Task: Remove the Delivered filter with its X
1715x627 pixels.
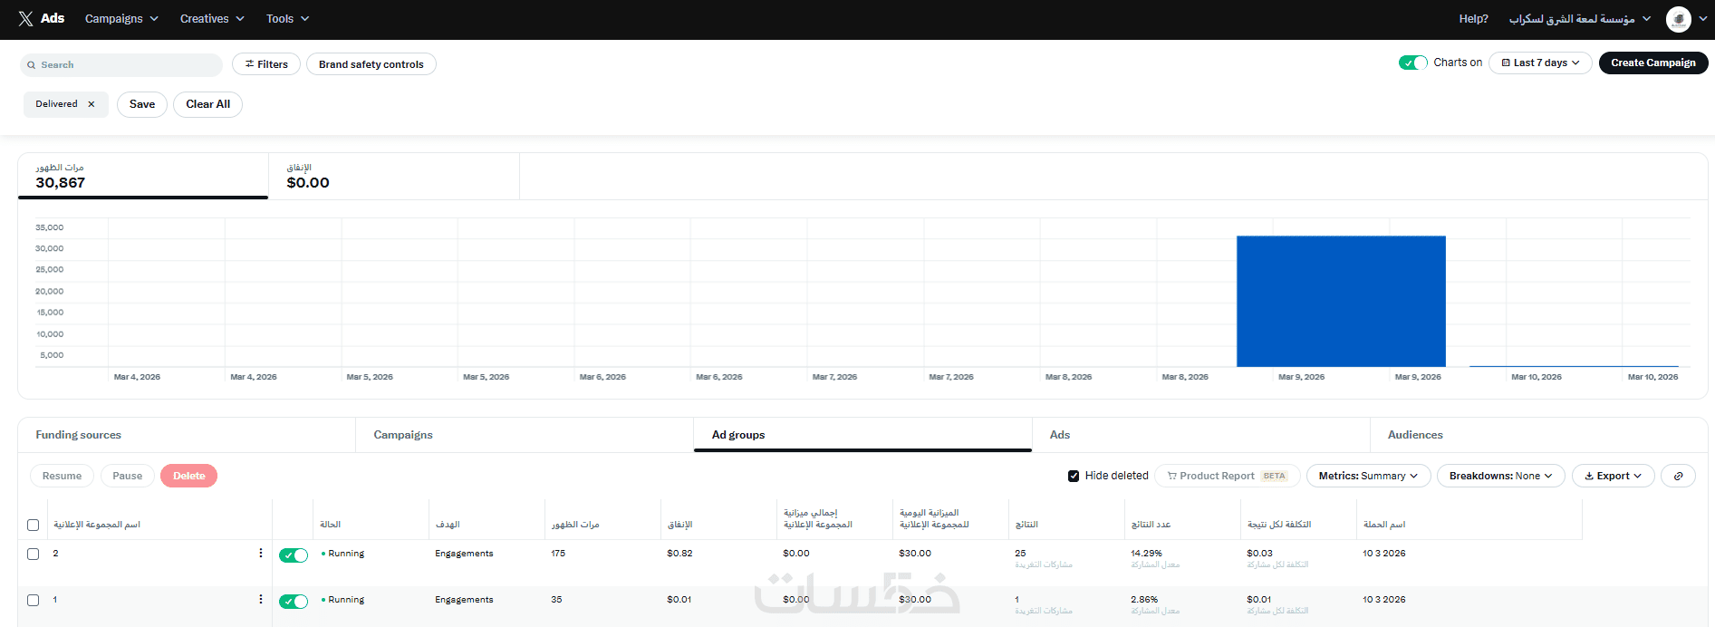Action: 92,104
